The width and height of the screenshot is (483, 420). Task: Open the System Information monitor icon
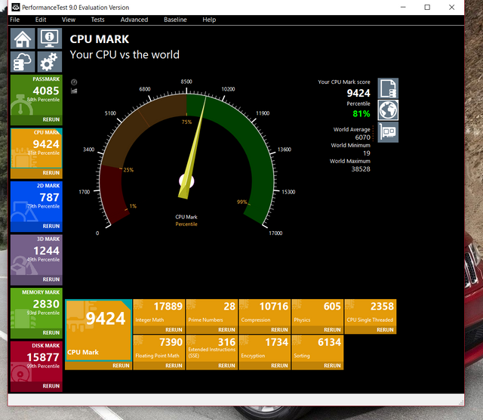point(50,39)
